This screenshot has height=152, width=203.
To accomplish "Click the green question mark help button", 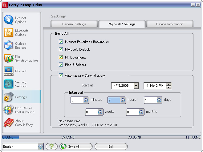I will click(51, 146).
